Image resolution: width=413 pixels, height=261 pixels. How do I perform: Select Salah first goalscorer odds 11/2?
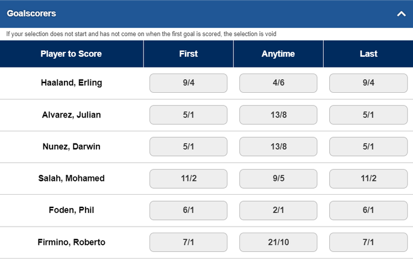click(x=188, y=178)
